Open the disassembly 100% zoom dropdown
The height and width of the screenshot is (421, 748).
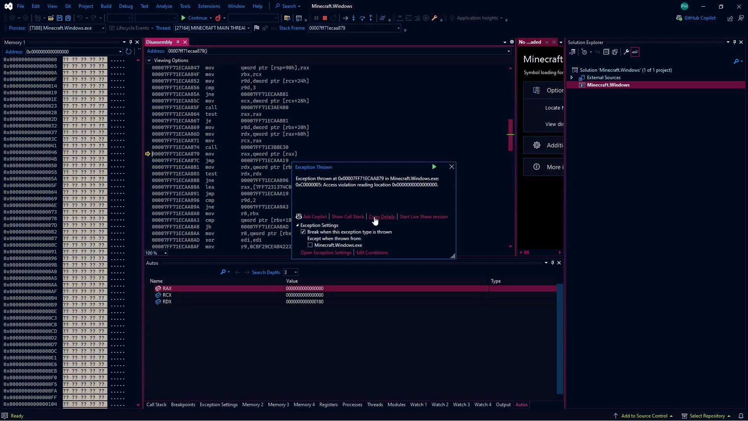point(165,253)
